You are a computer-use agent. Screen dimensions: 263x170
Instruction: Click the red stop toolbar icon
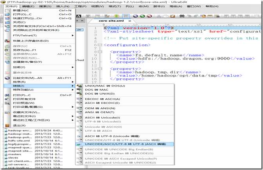pos(149,16)
